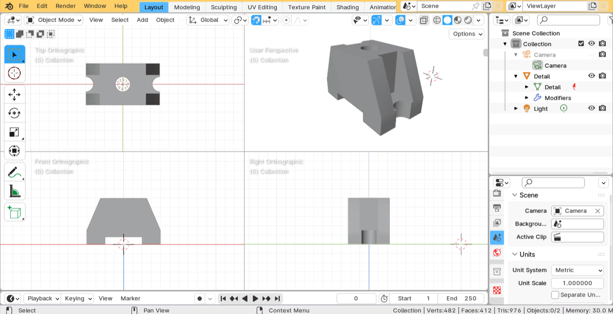Open the Global transform orientation dropdown

click(207, 20)
